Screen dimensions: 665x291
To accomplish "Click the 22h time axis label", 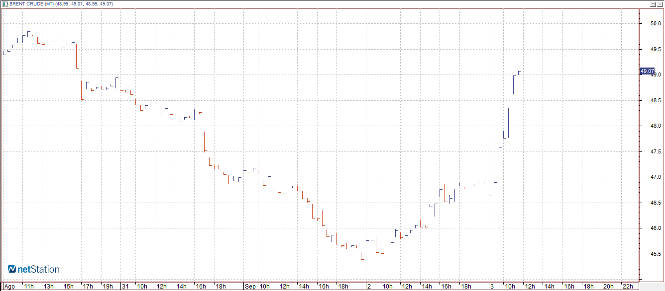I will 628,287.
